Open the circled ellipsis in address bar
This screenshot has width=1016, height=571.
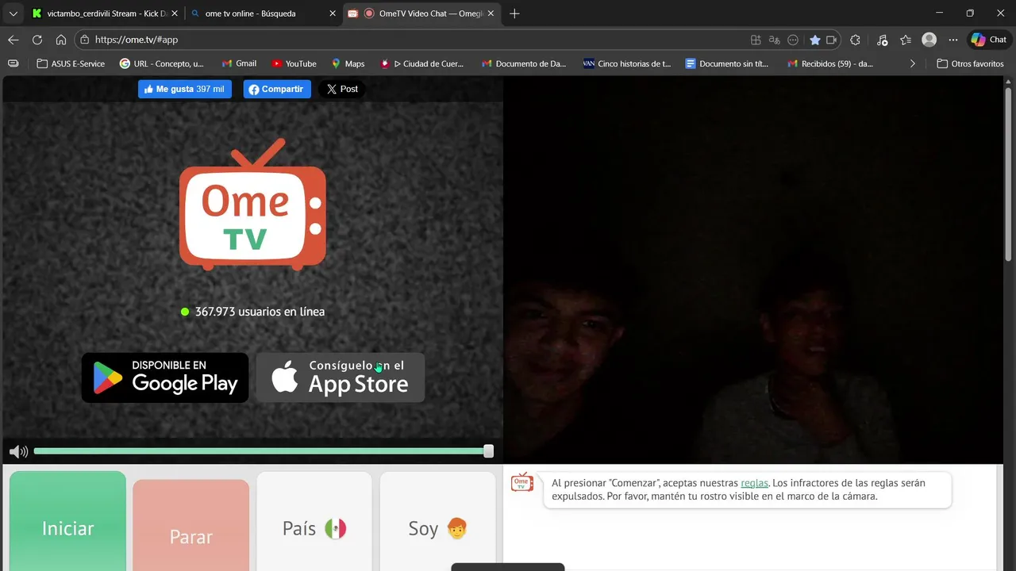[792, 40]
